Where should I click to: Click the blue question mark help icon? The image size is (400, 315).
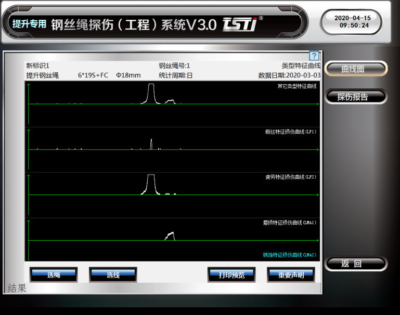pyautogui.click(x=314, y=56)
